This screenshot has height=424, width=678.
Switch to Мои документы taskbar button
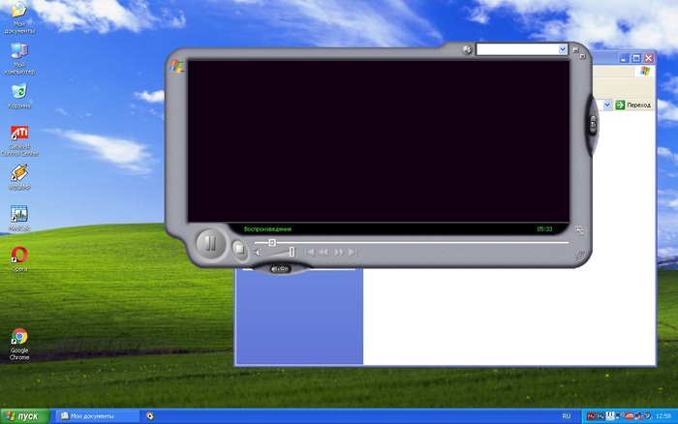tap(97, 416)
